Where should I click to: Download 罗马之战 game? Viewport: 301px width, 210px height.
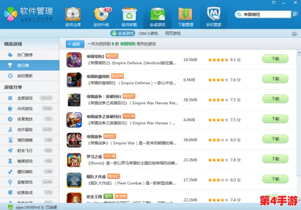coord(275,159)
